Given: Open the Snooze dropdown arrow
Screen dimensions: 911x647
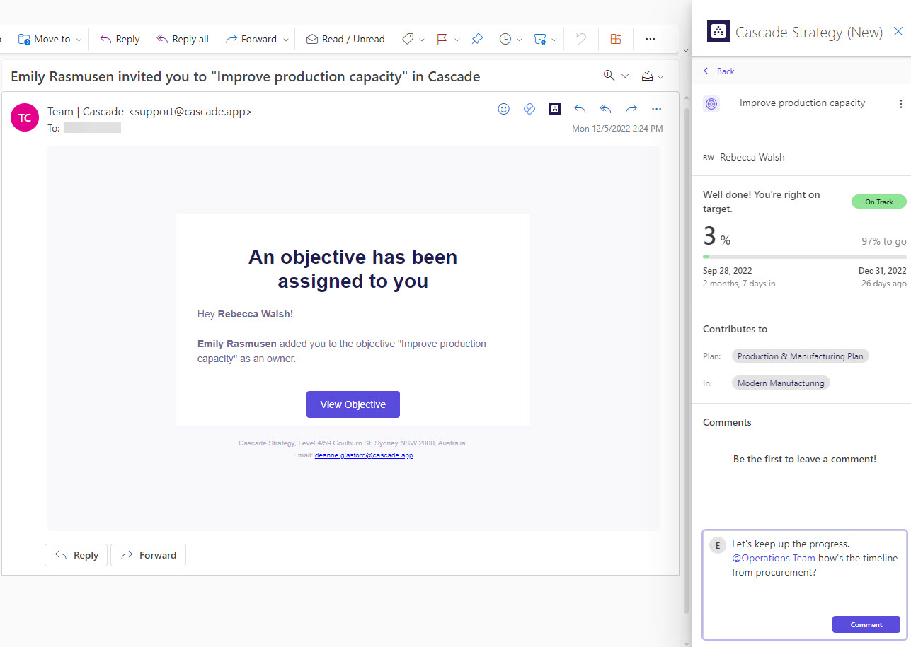Looking at the screenshot, I should (520, 40).
